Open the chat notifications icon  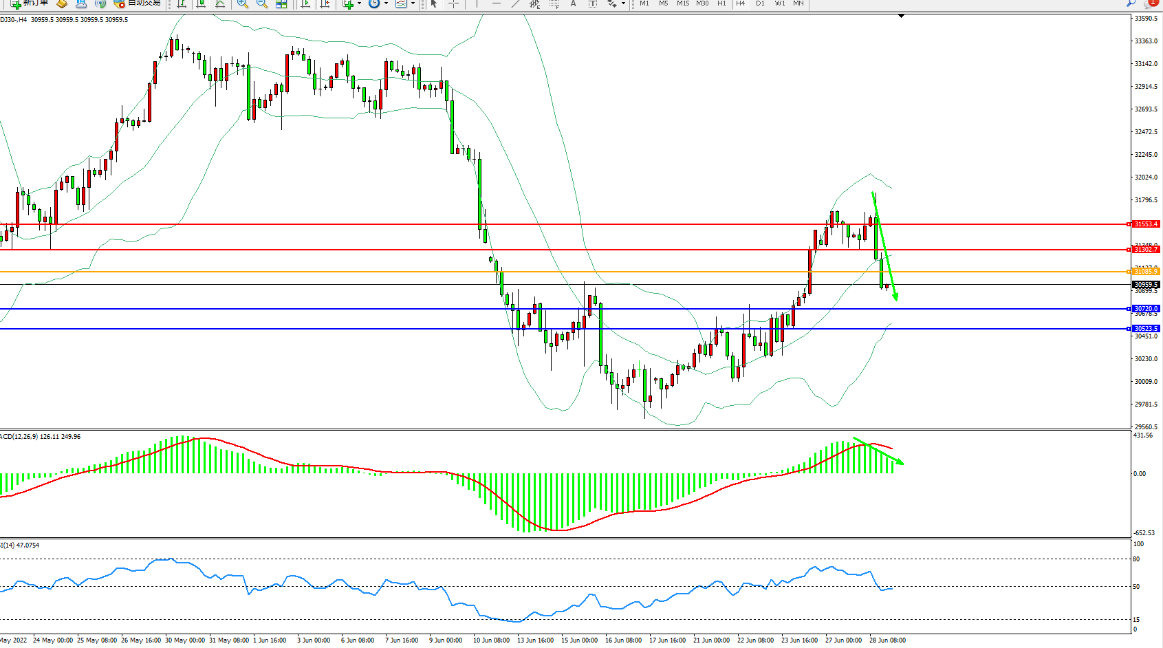1150,3
